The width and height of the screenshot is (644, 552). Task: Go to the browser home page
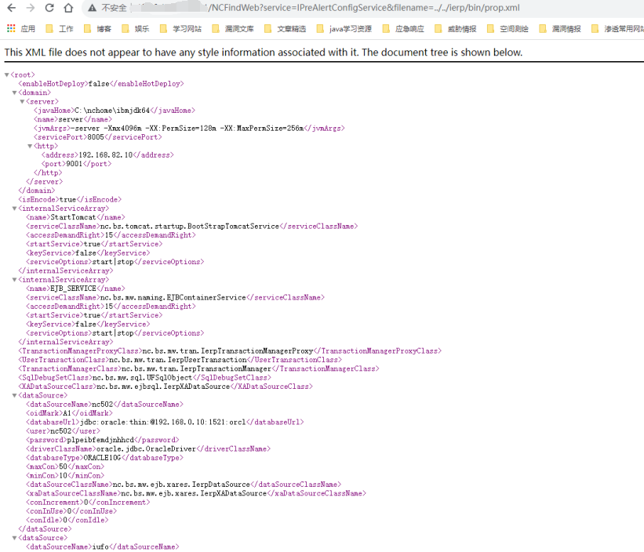(69, 9)
